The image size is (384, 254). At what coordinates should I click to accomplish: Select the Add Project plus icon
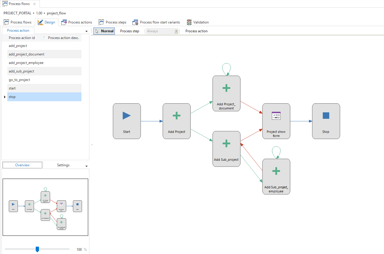pyautogui.click(x=176, y=116)
